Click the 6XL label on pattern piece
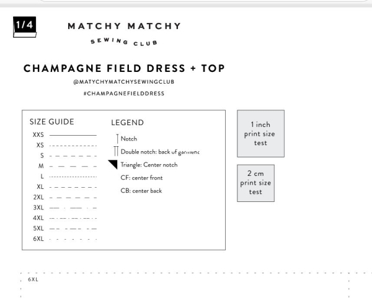This screenshot has width=372, height=298. (x=33, y=279)
